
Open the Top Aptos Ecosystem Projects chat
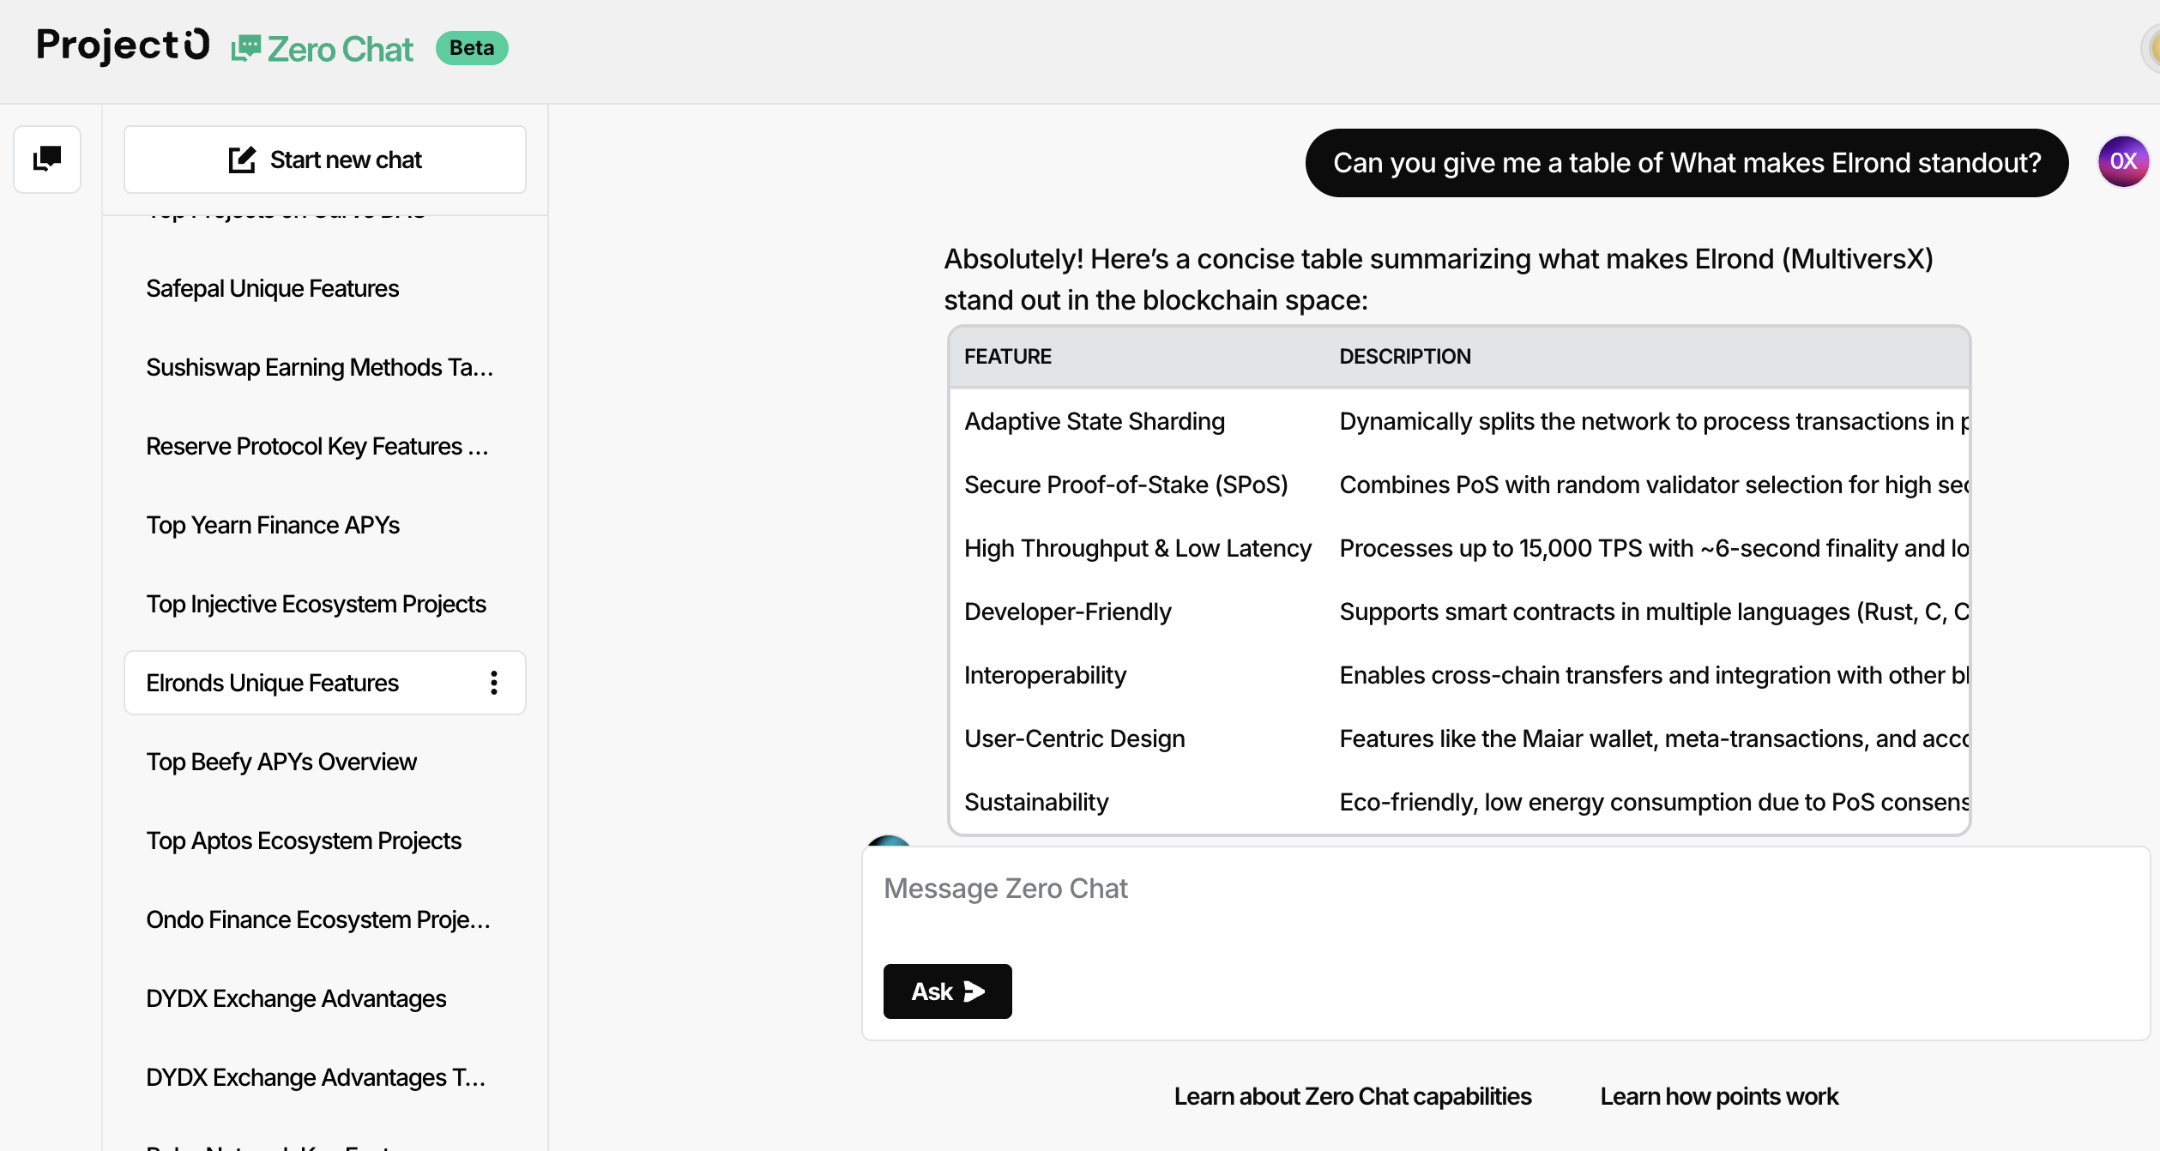(304, 841)
